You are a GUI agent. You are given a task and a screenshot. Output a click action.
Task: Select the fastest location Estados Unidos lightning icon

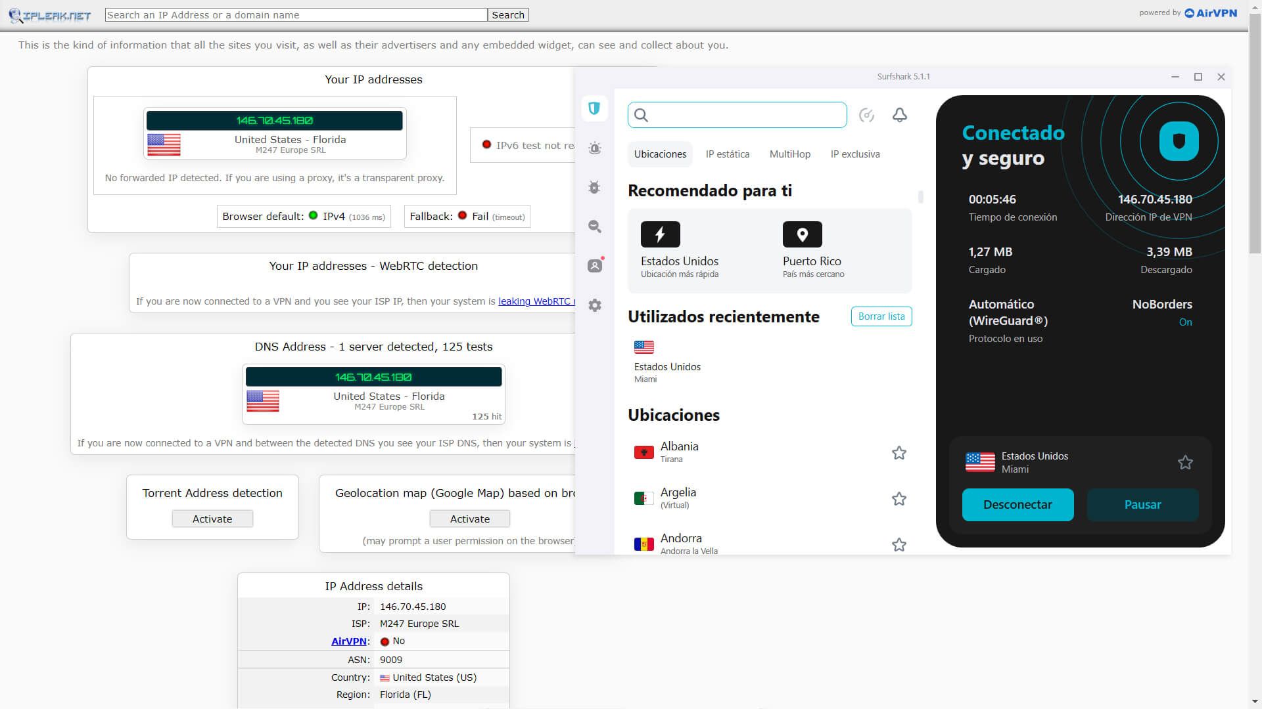coord(661,234)
